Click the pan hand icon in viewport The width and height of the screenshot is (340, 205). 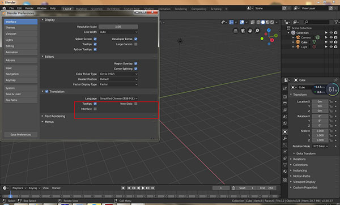250,31
